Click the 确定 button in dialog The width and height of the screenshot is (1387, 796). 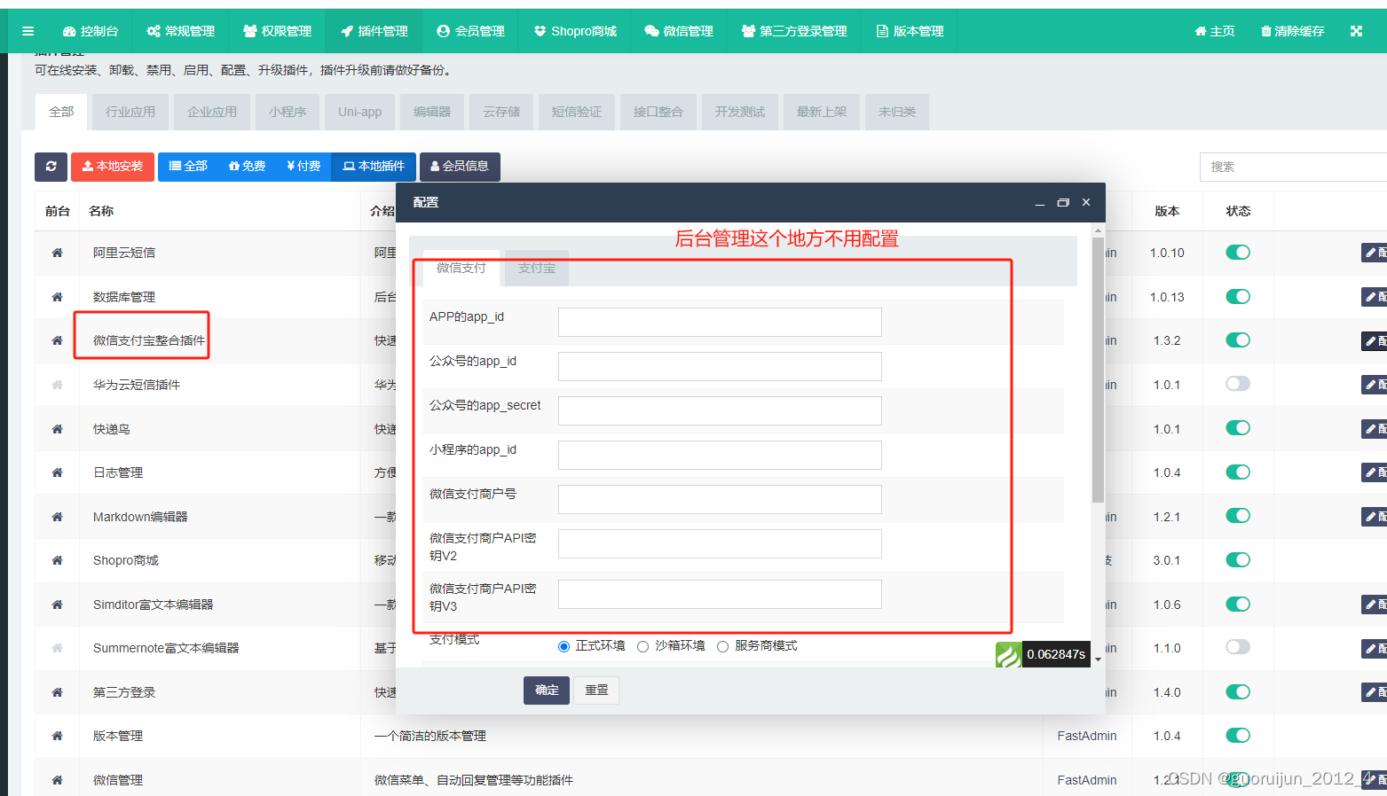[547, 691]
